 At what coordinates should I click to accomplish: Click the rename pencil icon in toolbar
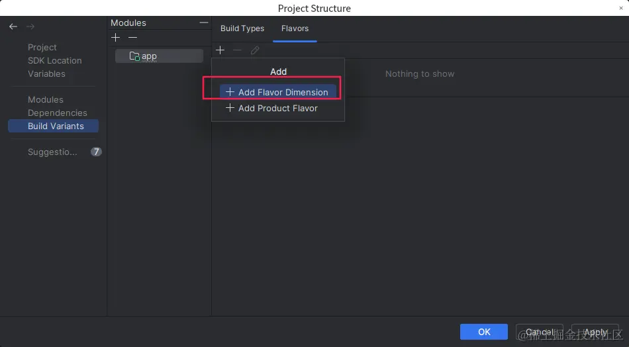(x=255, y=50)
